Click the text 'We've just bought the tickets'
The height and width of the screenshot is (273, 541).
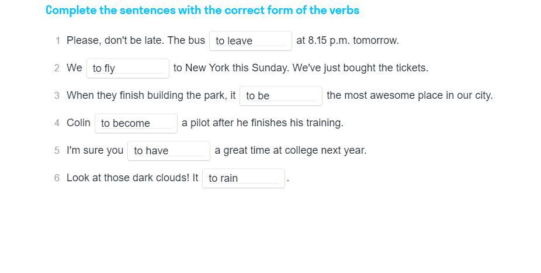pyautogui.click(x=360, y=68)
